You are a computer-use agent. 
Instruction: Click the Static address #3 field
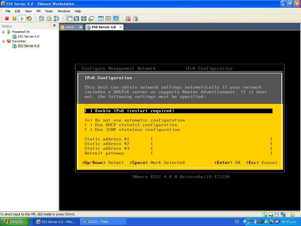click(x=211, y=148)
